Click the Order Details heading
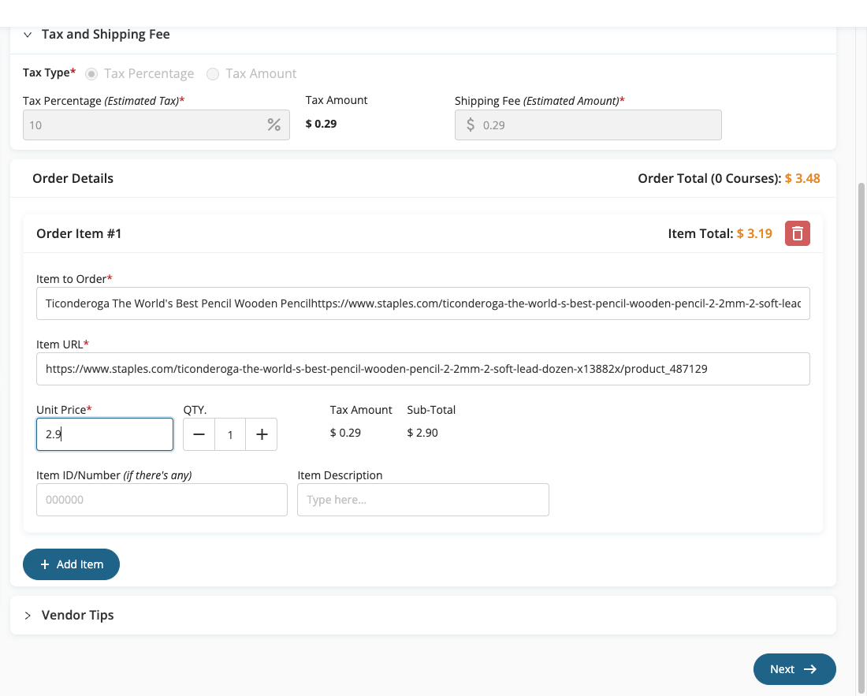This screenshot has width=867, height=696. [73, 179]
